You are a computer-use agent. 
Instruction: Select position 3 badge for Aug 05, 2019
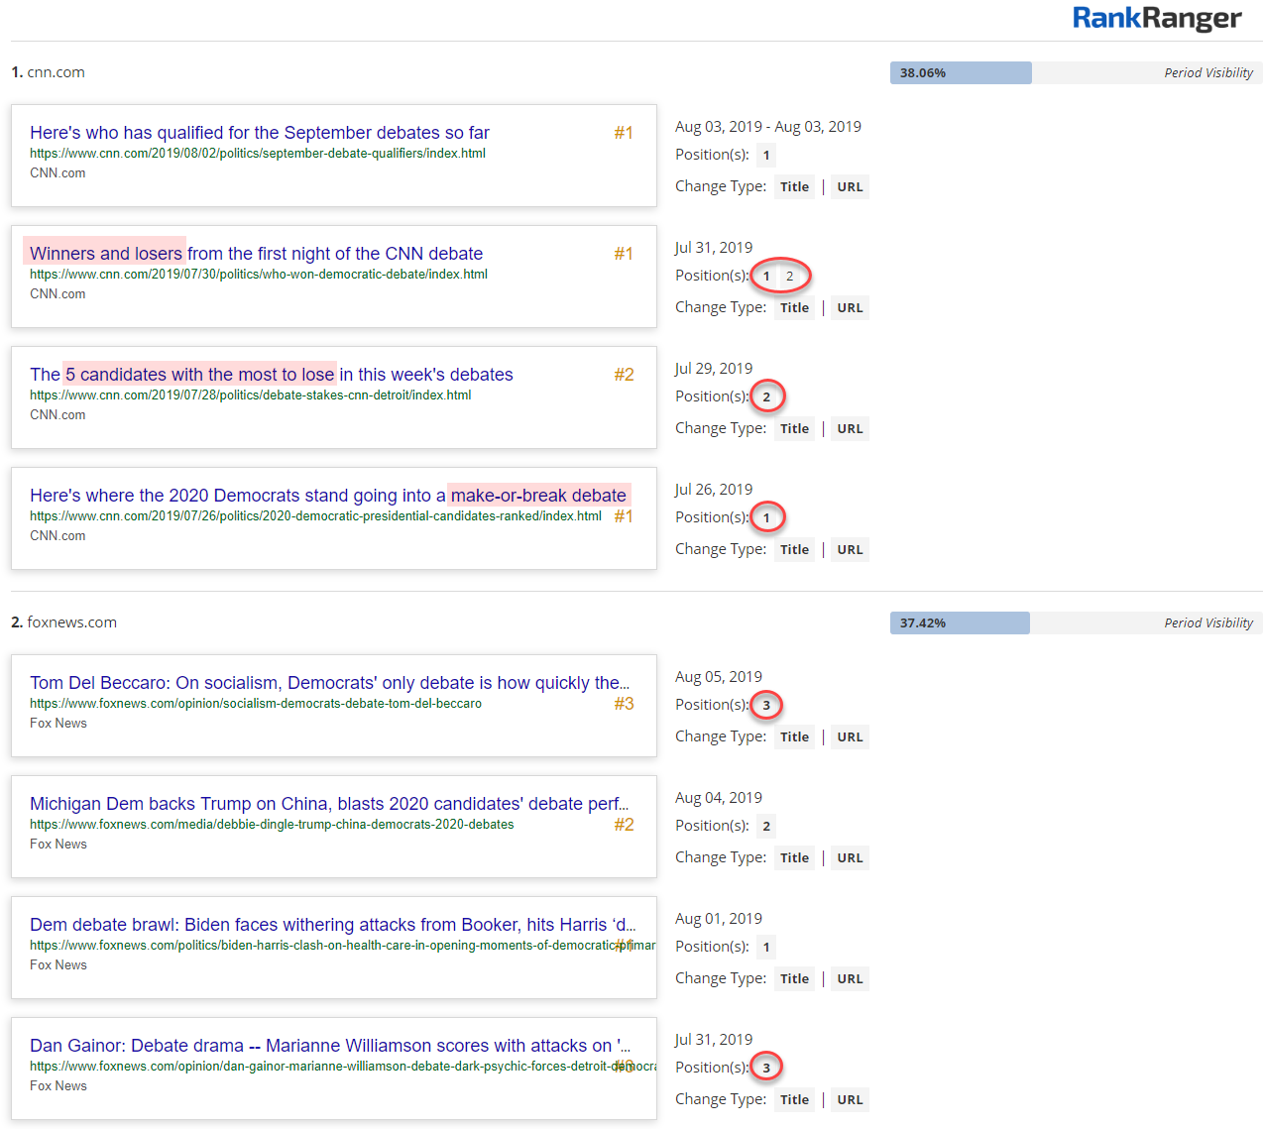766,705
